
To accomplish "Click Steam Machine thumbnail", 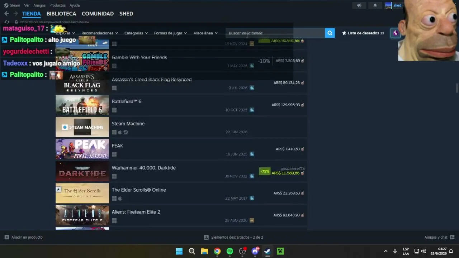I will (82, 127).
